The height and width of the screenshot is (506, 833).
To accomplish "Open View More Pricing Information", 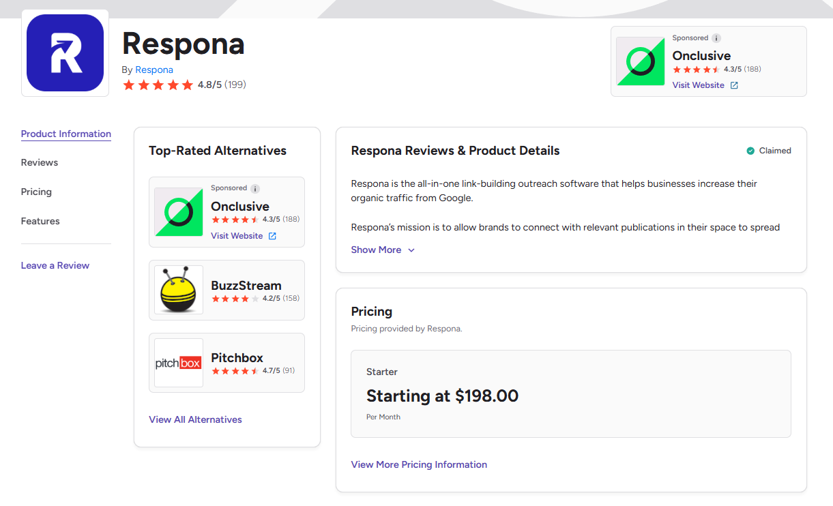I will tap(419, 464).
